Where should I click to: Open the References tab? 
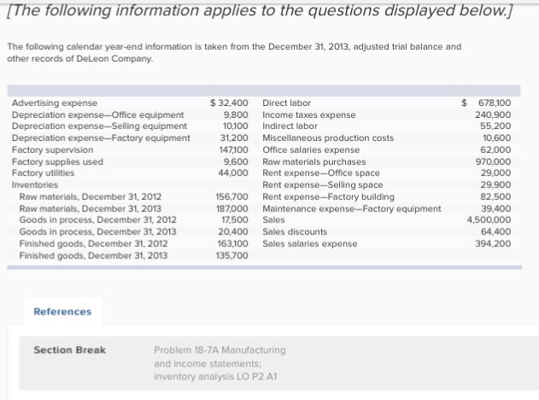point(62,312)
